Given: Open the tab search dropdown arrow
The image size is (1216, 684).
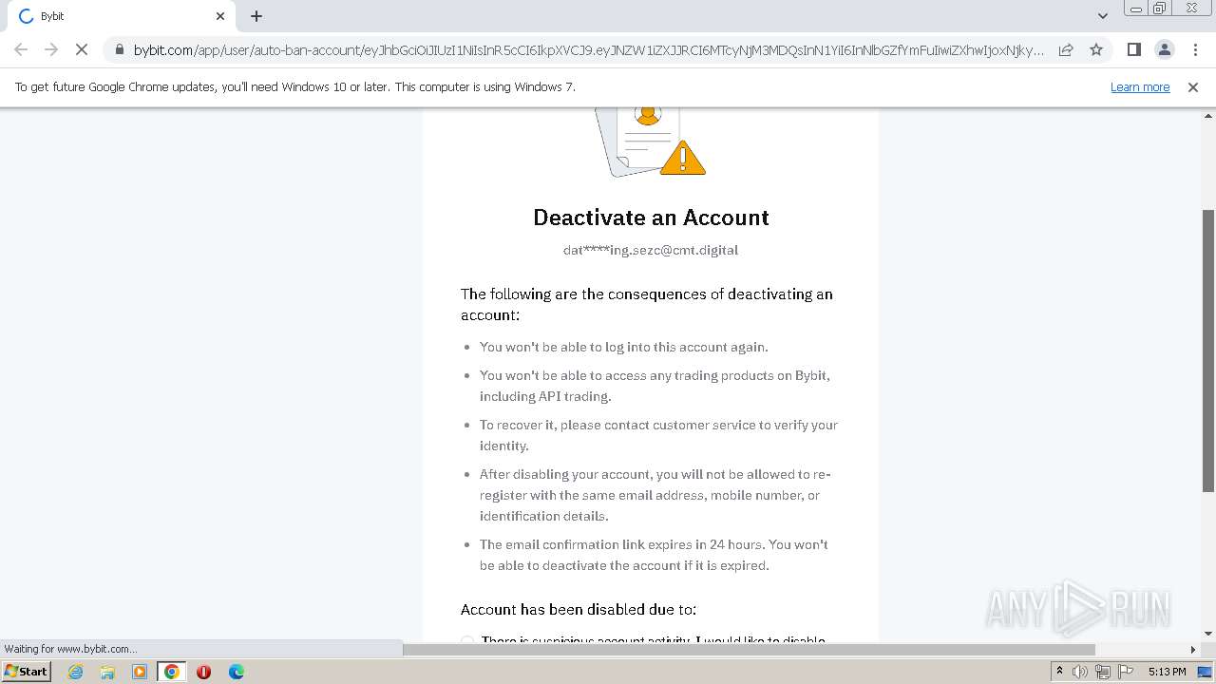Looking at the screenshot, I should 1102,16.
